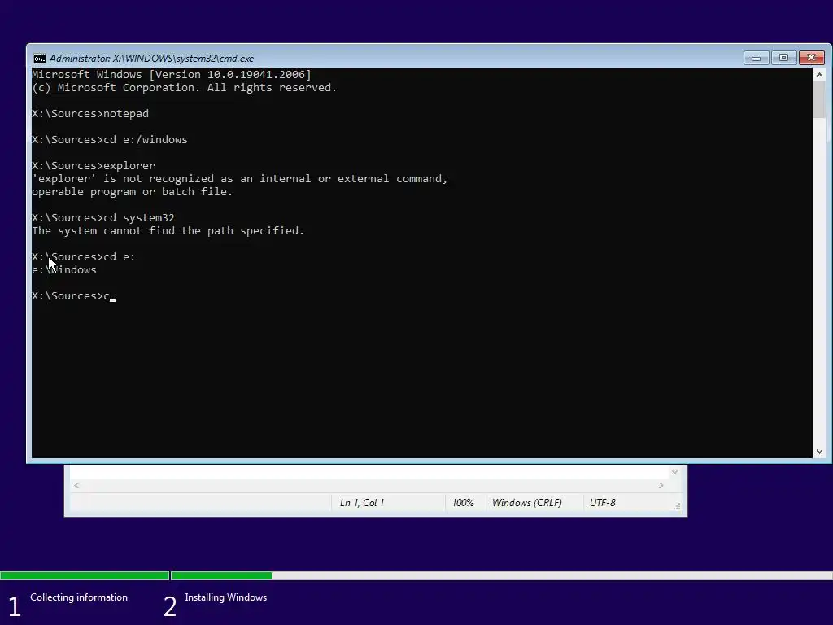Click the 'X:\Sources>explorer' command line

pos(94,166)
